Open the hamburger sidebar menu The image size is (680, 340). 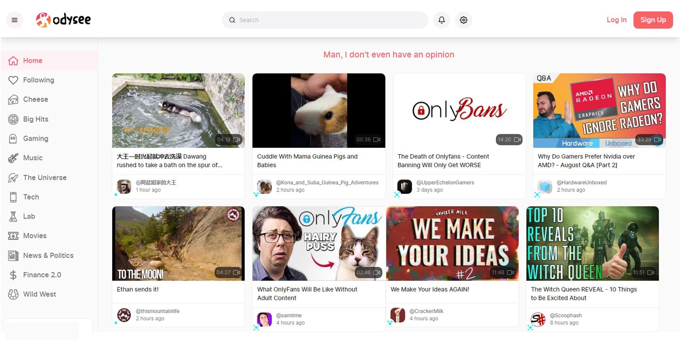click(x=15, y=20)
